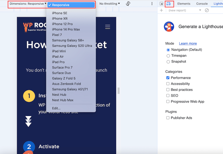Activate the inspect element selector icon
The height and width of the screenshot is (154, 223).
(161, 4)
